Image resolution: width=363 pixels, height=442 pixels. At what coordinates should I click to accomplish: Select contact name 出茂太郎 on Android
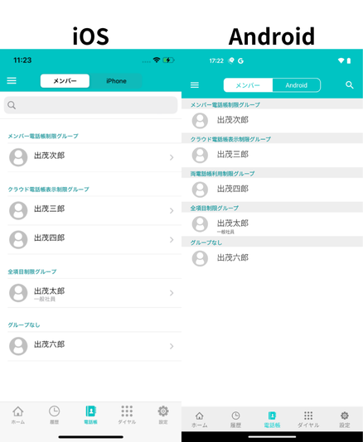pyautogui.click(x=233, y=223)
